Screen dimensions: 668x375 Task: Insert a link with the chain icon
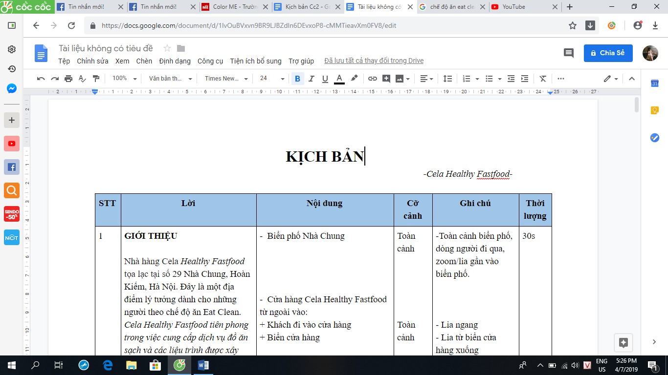click(373, 79)
